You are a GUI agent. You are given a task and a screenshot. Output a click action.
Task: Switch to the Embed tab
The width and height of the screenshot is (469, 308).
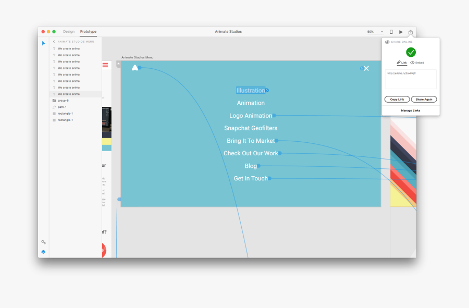[417, 63]
